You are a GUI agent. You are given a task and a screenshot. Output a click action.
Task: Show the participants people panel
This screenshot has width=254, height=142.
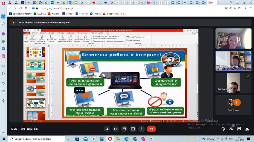point(232,129)
